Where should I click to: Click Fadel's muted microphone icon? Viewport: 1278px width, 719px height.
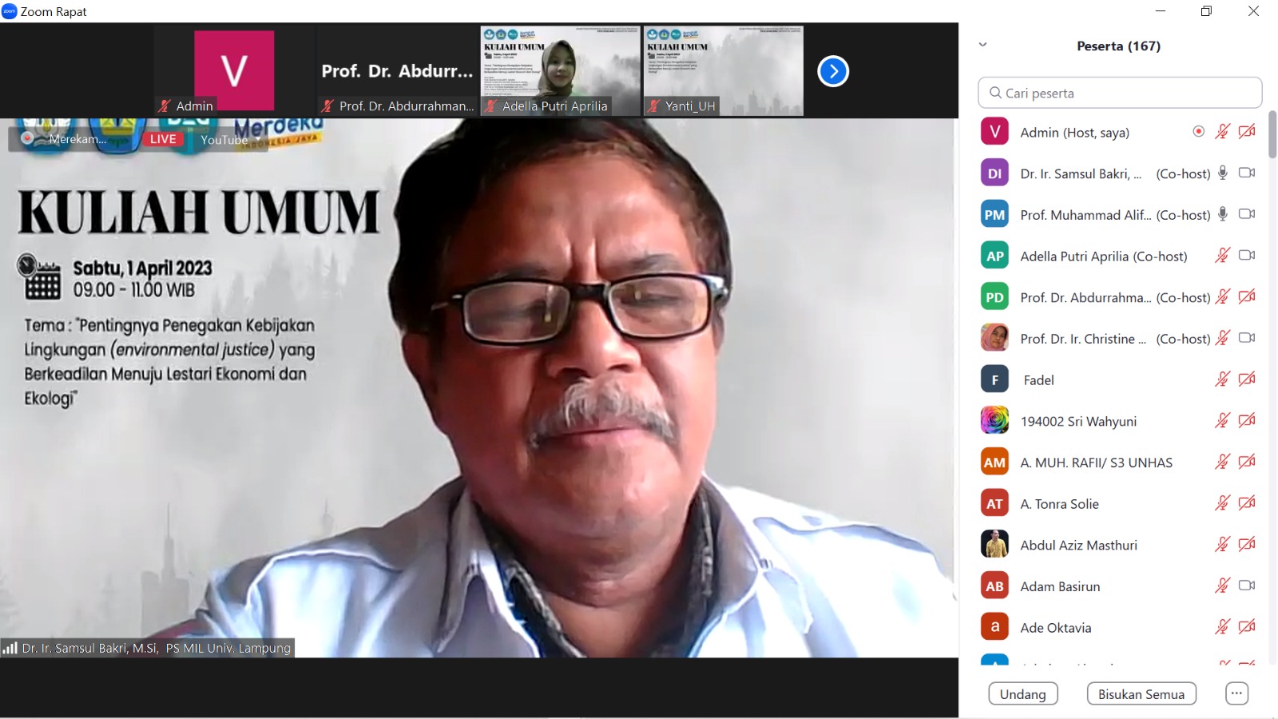click(1222, 379)
